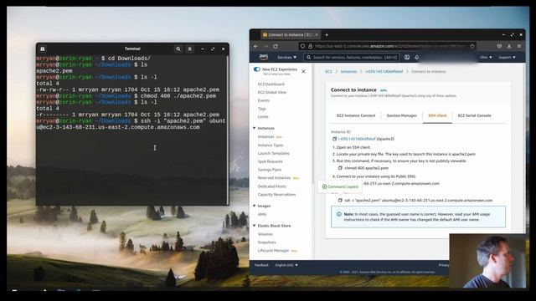
Task: Copy the instance ID with the copy icon
Action: tap(335, 139)
